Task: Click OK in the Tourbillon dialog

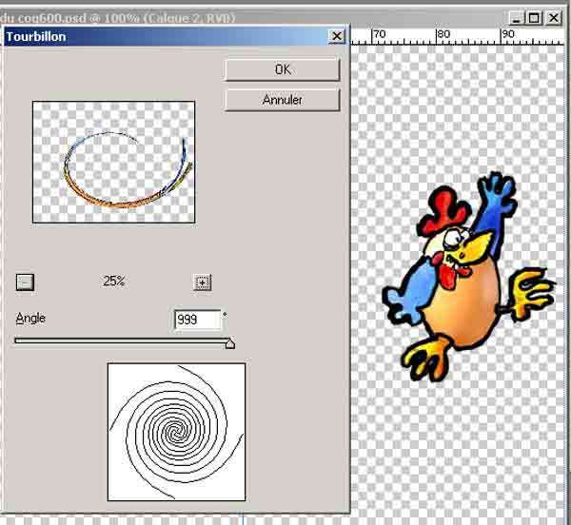Action: click(x=283, y=69)
